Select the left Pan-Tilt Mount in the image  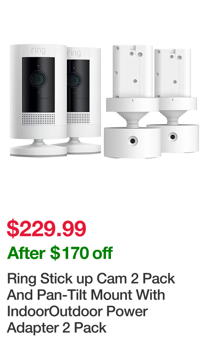(132, 101)
